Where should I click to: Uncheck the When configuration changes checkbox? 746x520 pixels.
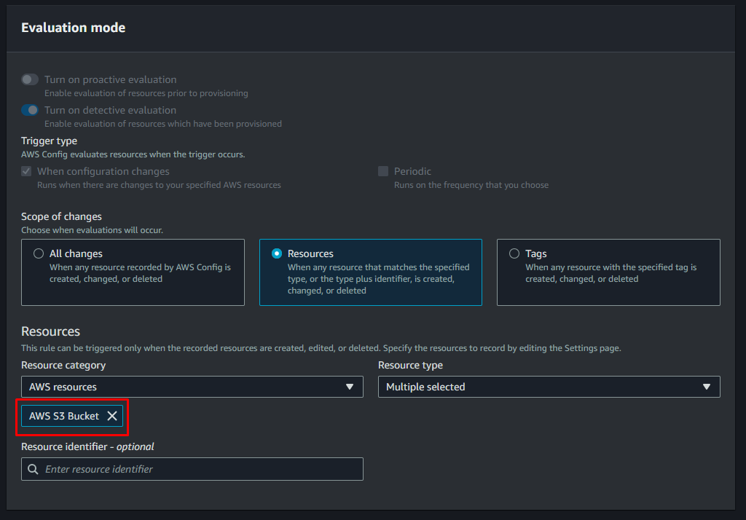[x=26, y=171]
